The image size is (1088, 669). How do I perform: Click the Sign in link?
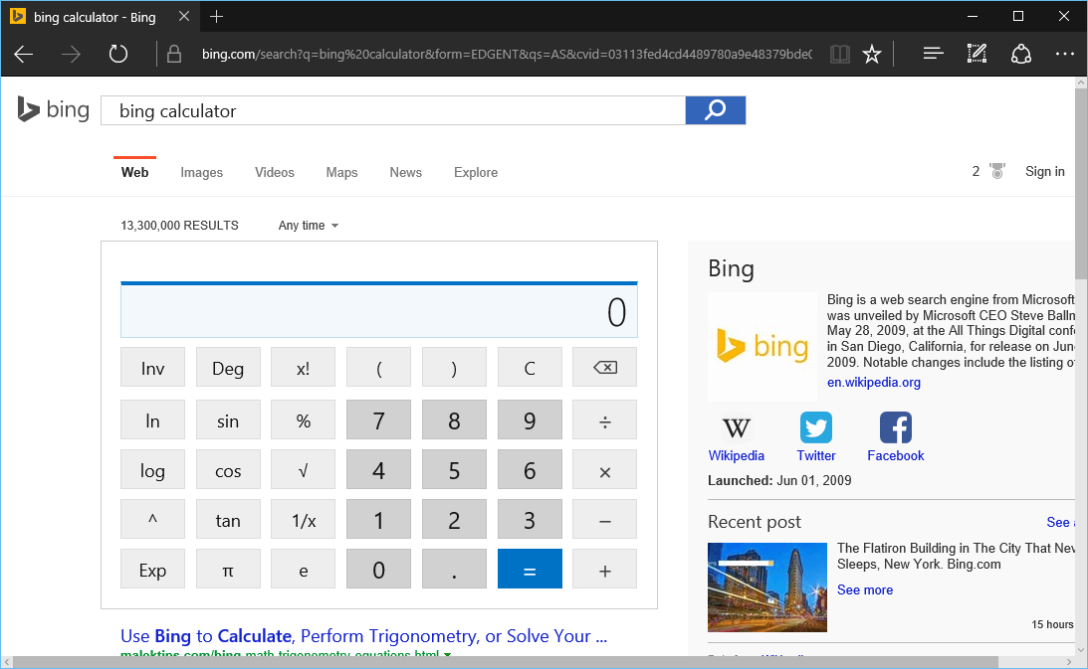pyautogui.click(x=1044, y=171)
